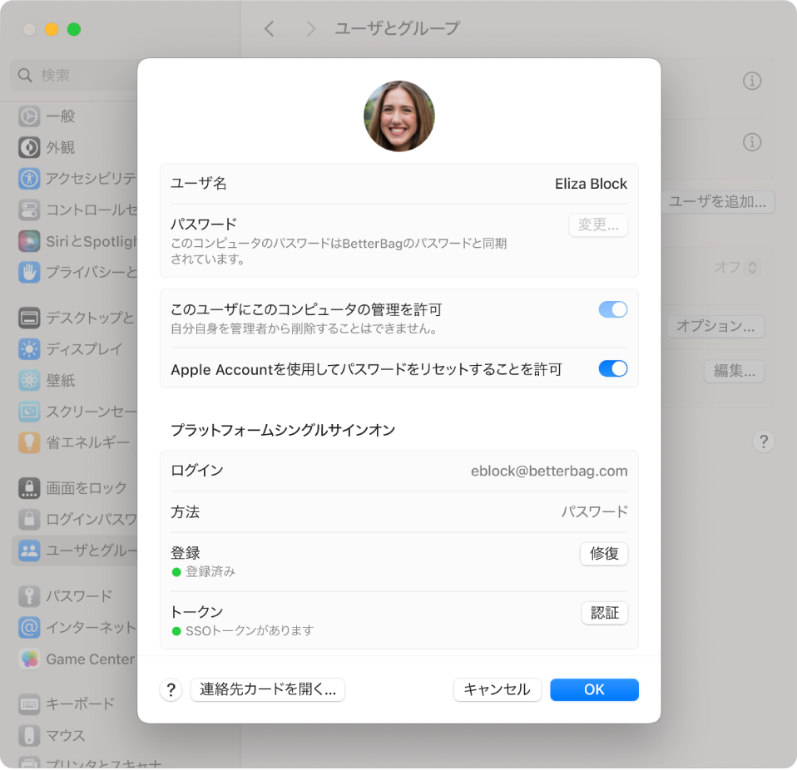Image resolution: width=797 pixels, height=770 pixels.
Task: Open the 画面をロック settings icon
Action: [x=27, y=488]
